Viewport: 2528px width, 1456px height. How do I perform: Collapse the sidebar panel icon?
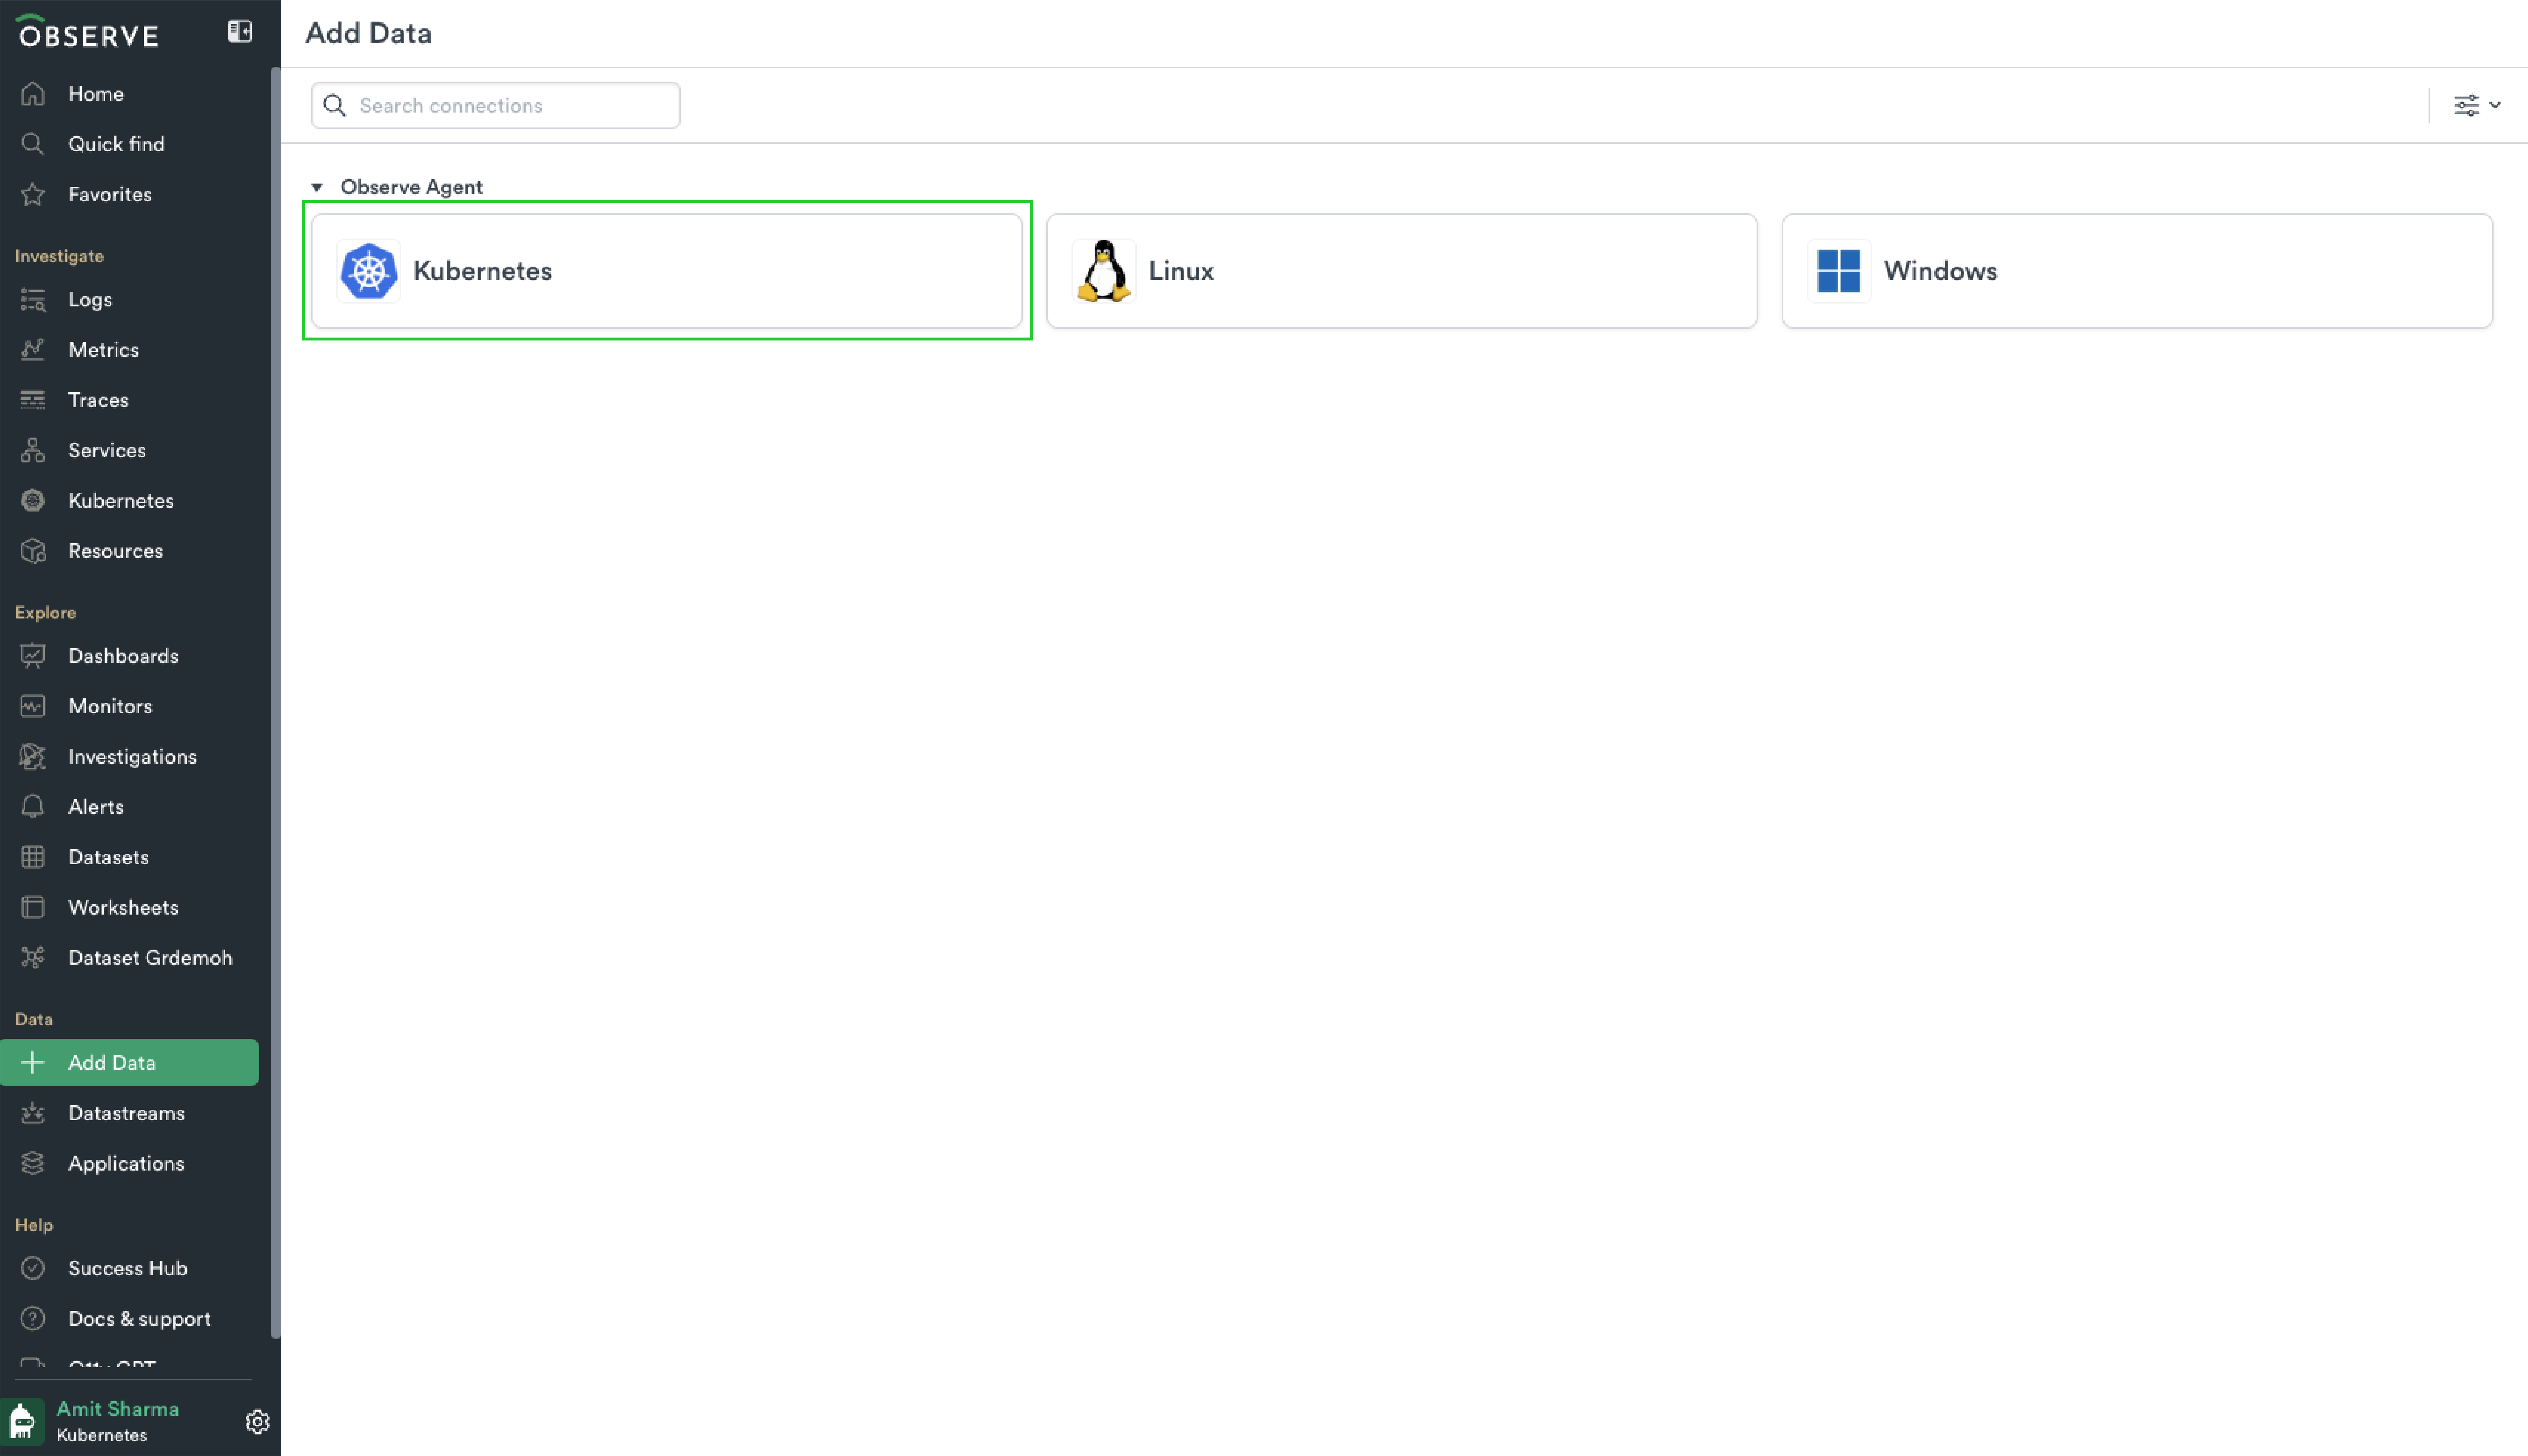pos(240,32)
